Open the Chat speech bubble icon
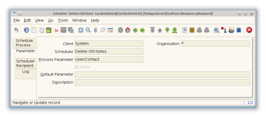 103,30
